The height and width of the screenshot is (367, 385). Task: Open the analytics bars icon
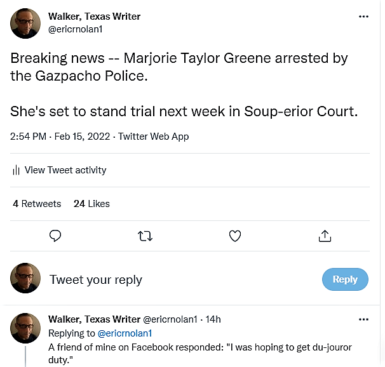pos(16,170)
